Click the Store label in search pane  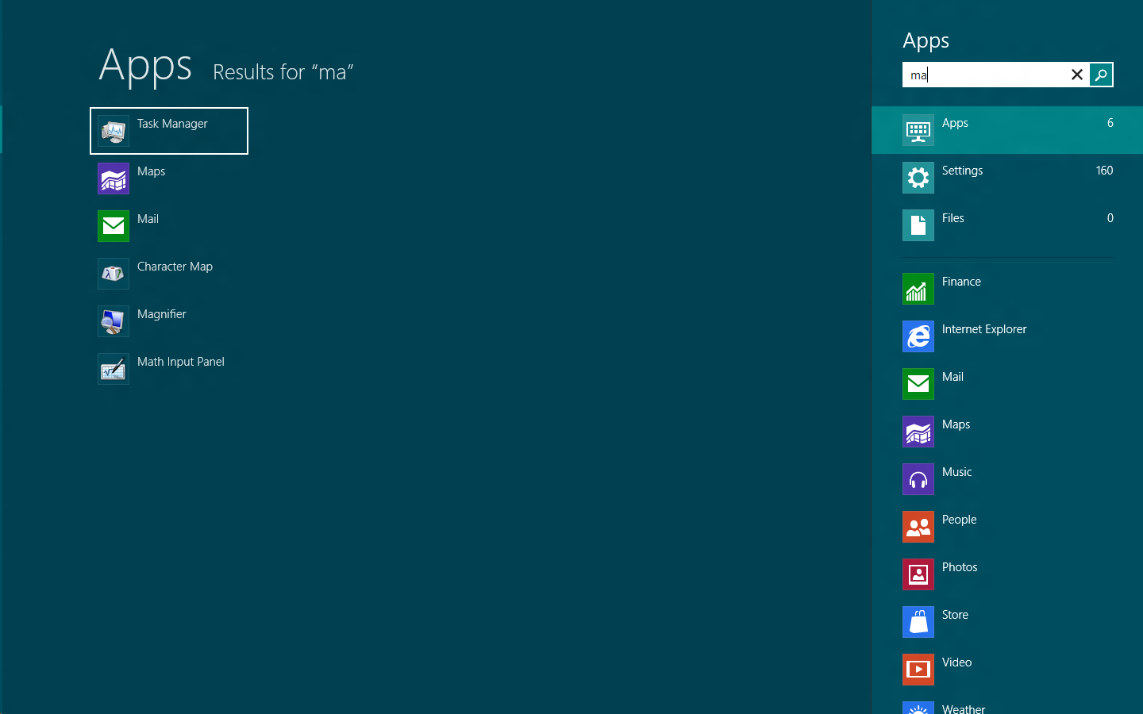pos(955,615)
